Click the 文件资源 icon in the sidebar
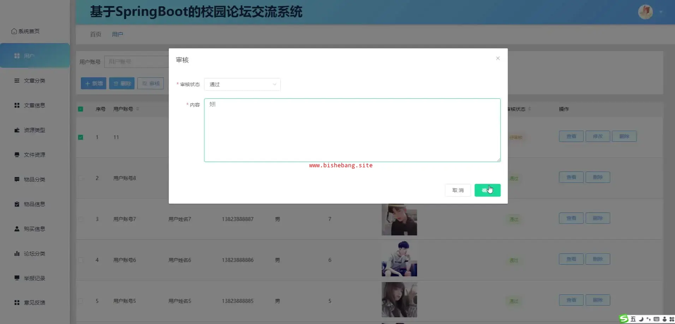This screenshot has width=675, height=324. (x=17, y=155)
